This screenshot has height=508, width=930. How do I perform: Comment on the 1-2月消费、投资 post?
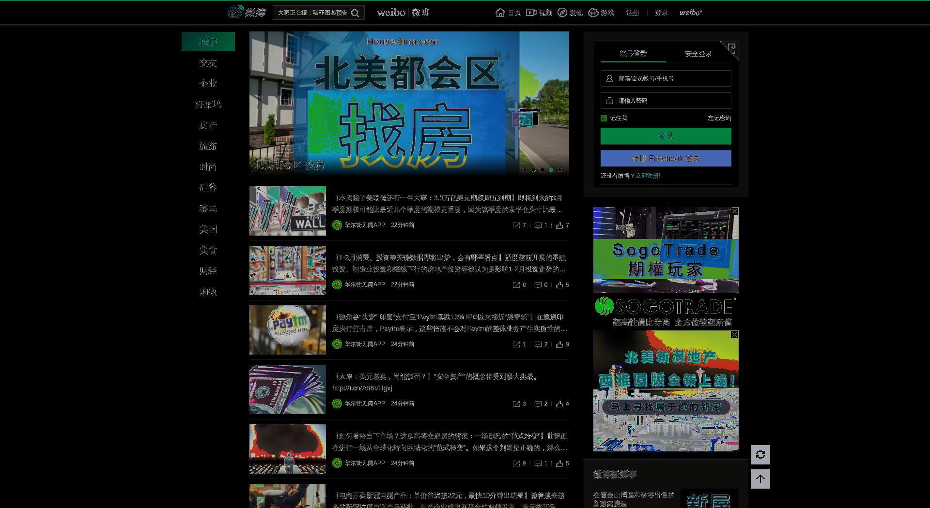tap(541, 285)
